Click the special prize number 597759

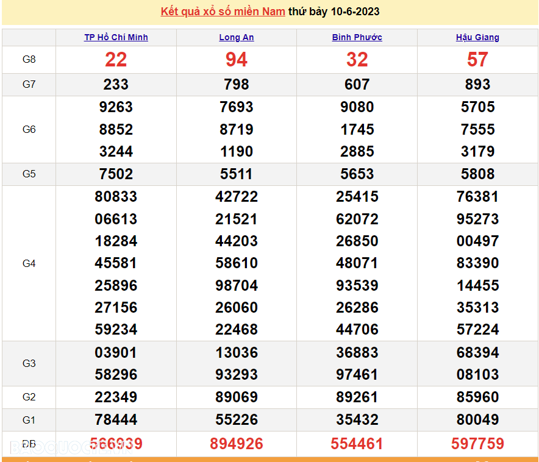477,444
